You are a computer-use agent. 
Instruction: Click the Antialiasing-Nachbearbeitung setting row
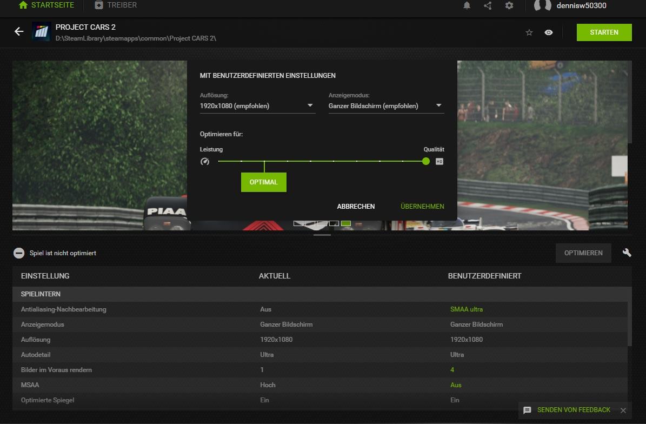point(320,309)
